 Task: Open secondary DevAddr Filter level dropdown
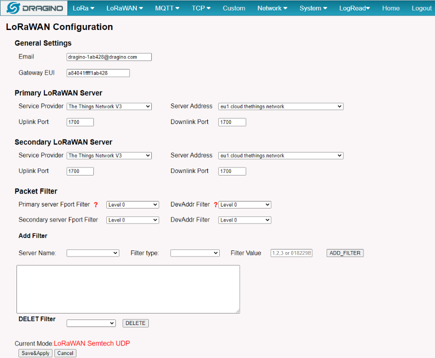(245, 220)
